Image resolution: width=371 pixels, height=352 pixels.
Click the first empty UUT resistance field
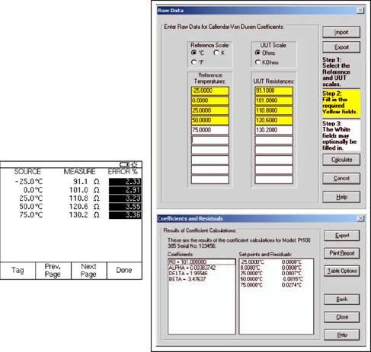[273, 140]
